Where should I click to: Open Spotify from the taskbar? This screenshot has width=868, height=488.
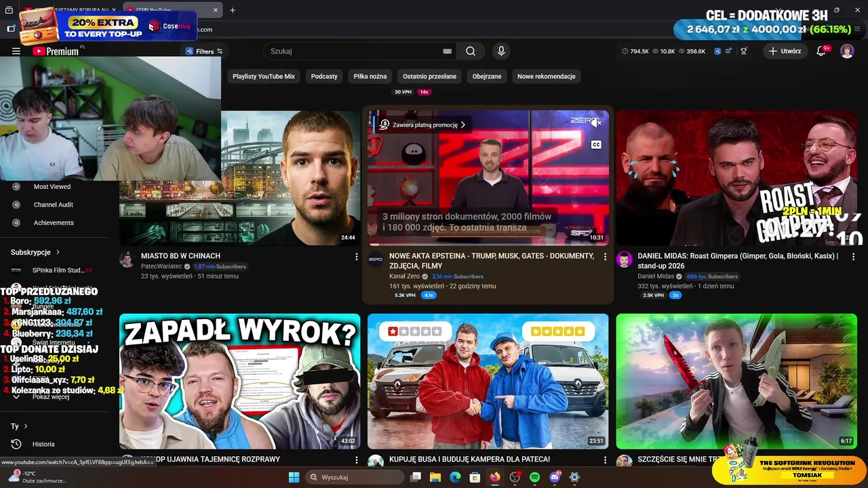pyautogui.click(x=534, y=477)
